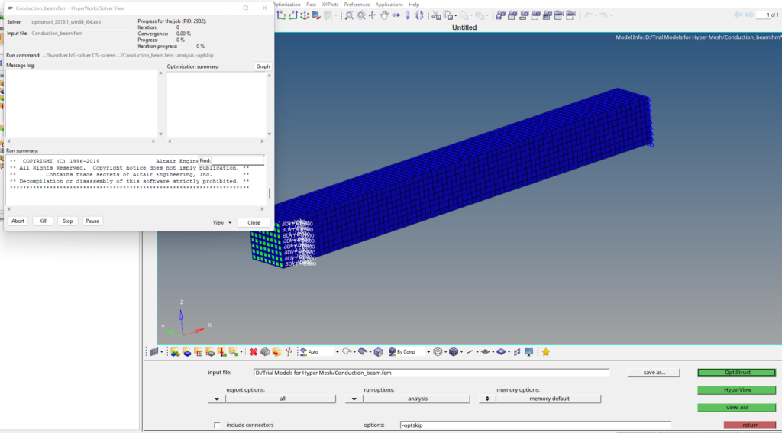The width and height of the screenshot is (782, 433).
Task: Click the small squares cluster icon
Action: [517, 352]
